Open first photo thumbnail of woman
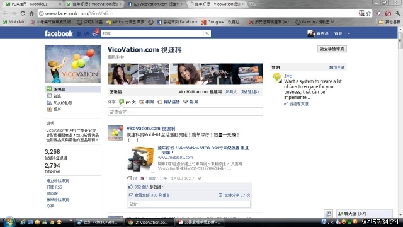 [123, 74]
